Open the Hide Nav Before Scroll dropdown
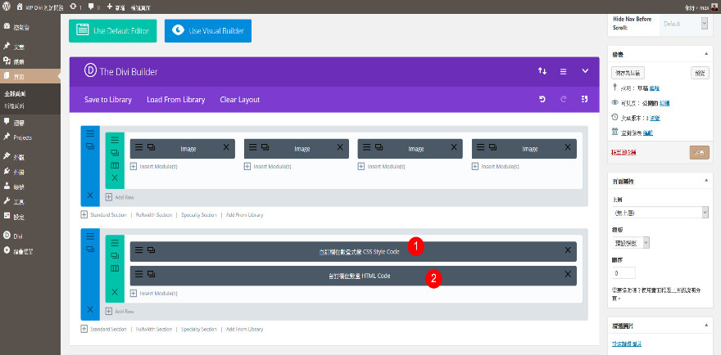721x355 pixels. [684, 24]
